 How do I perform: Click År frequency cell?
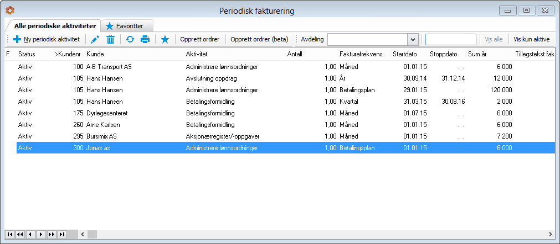[x=342, y=78]
